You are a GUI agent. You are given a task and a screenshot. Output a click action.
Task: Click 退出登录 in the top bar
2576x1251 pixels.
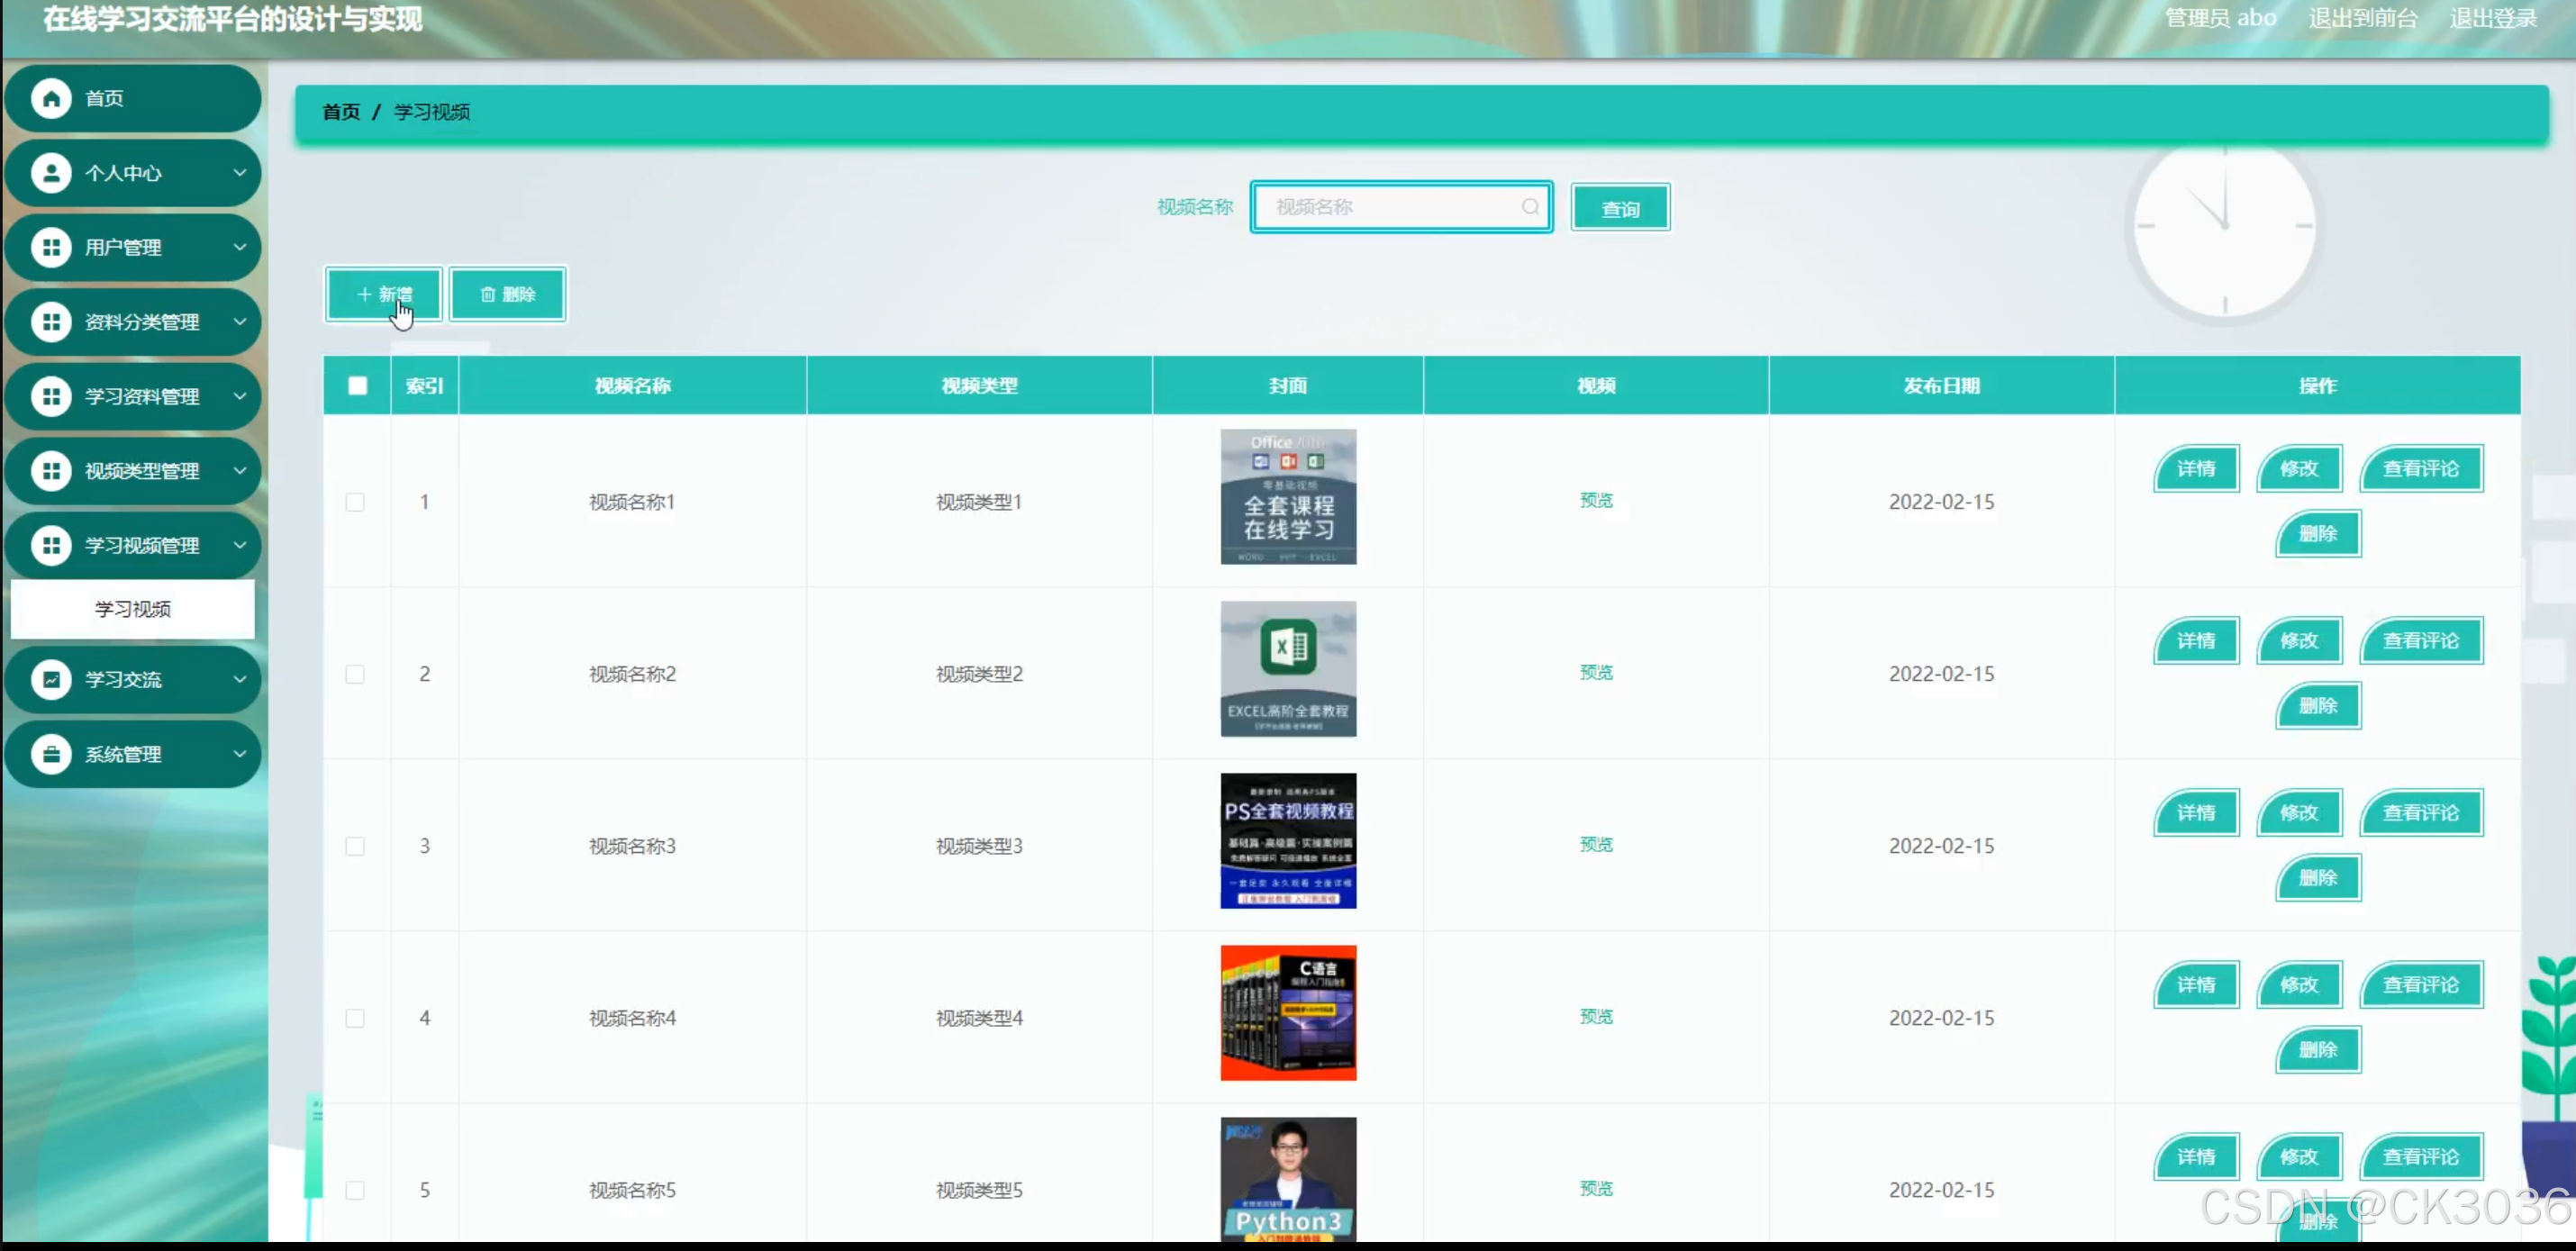tap(2492, 18)
